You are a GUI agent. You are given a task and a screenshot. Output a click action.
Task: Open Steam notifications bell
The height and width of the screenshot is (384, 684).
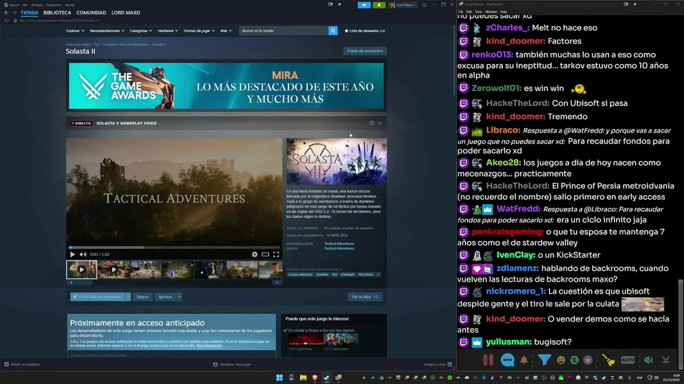click(379, 5)
